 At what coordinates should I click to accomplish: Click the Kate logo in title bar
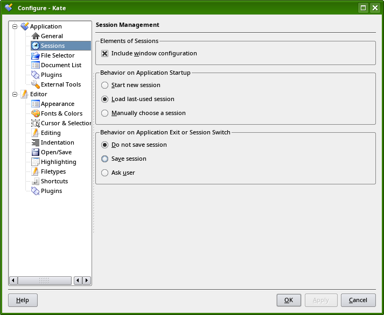(9, 8)
